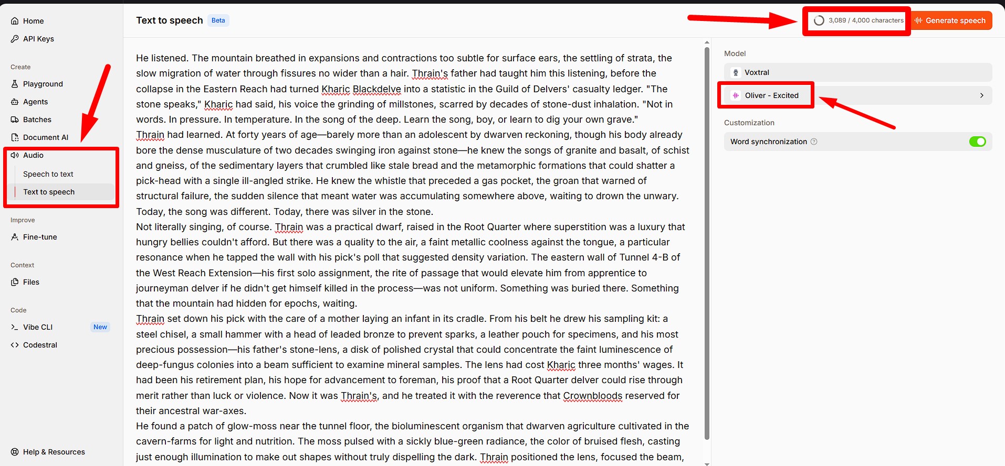
Task: Open Help & Resources link
Action: point(54,452)
